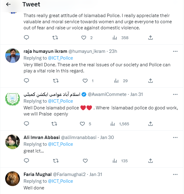Click the back arrow beside Tweet header

9,4
